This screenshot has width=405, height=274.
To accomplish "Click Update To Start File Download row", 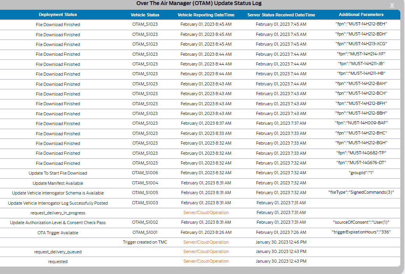I will (58, 173).
